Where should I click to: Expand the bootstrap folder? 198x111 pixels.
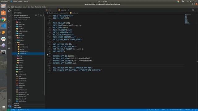click(21, 24)
